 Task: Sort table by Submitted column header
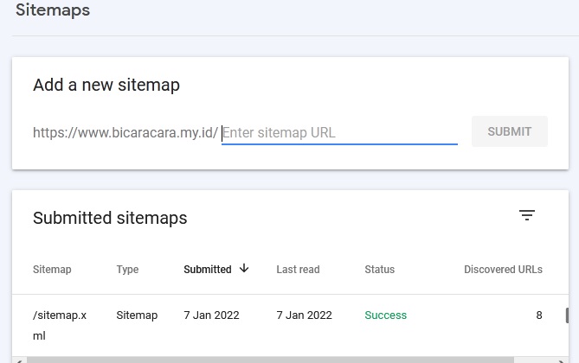[x=208, y=270]
